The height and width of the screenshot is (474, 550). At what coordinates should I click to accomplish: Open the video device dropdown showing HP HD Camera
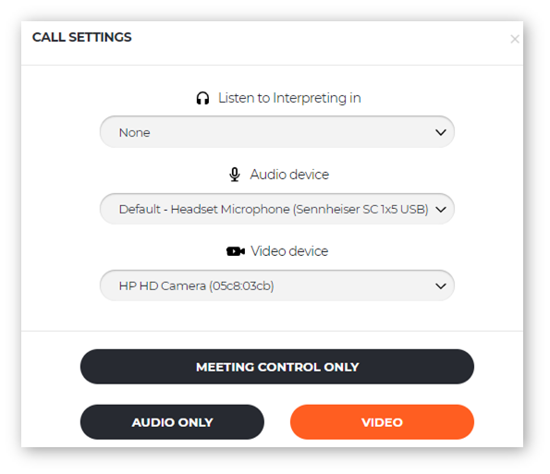(x=277, y=286)
